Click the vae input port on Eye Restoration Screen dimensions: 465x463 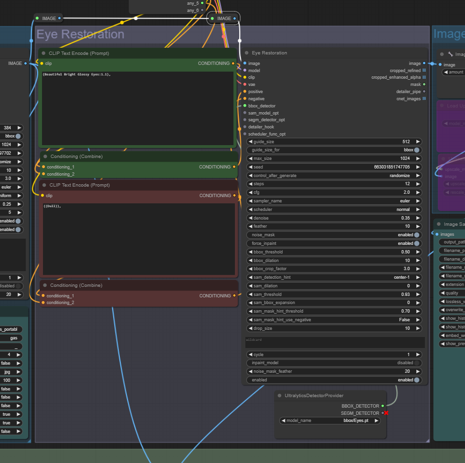[245, 84]
